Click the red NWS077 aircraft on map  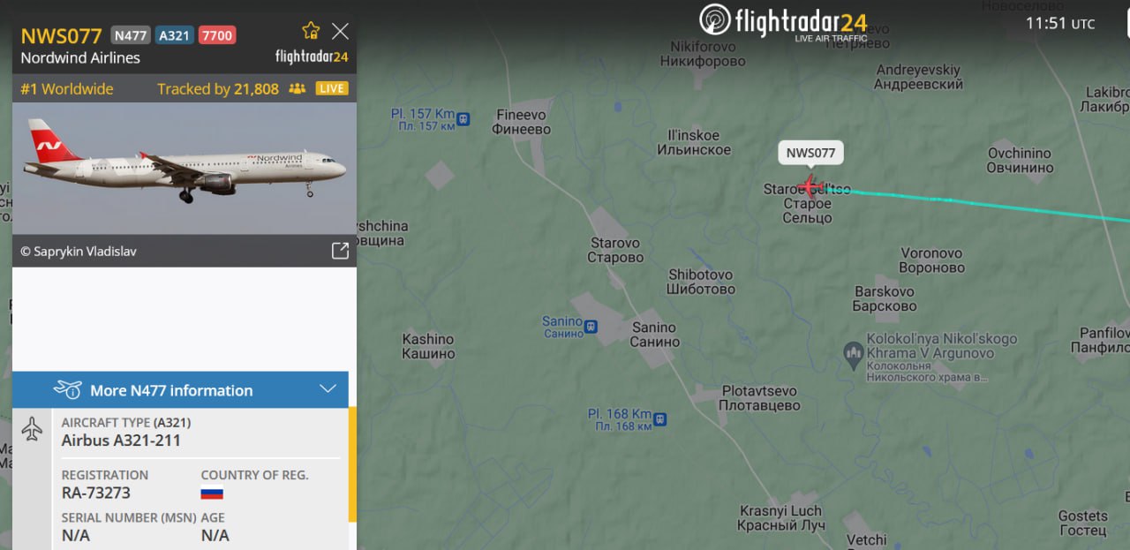(x=810, y=186)
